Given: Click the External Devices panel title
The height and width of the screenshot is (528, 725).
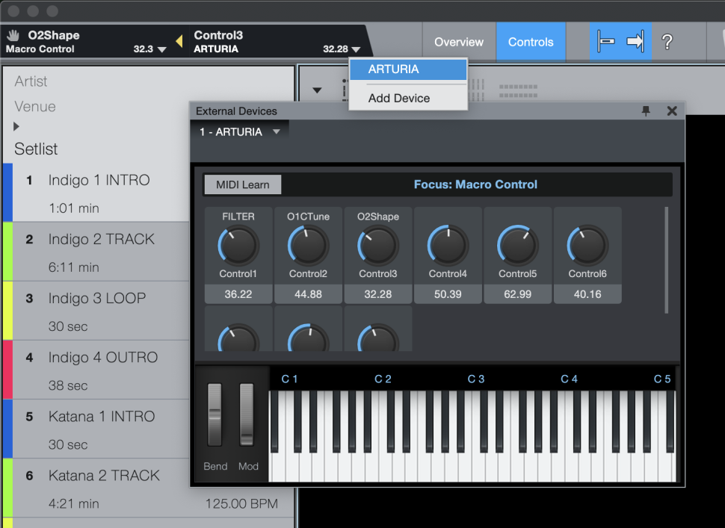Looking at the screenshot, I should 236,111.
